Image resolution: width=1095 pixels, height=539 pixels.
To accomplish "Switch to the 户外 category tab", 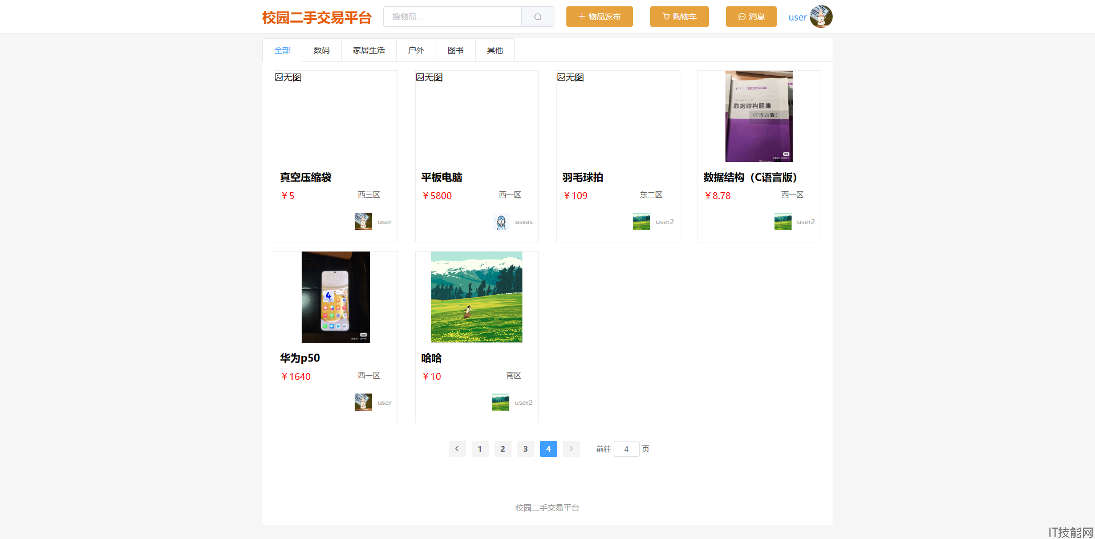I will 416,50.
